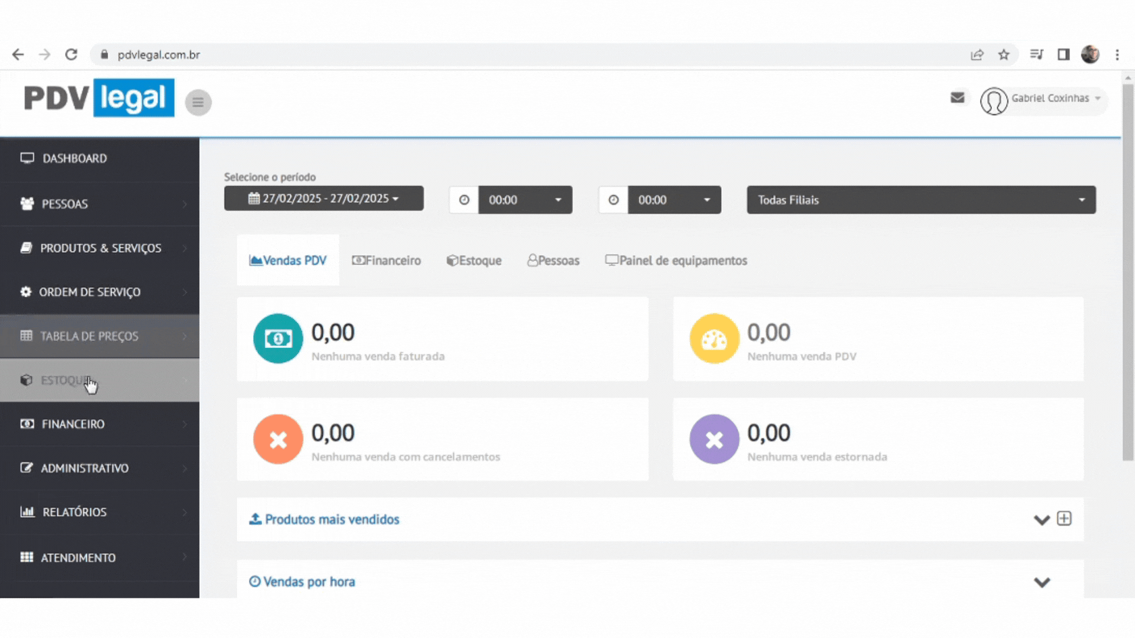Bookmark page with the star icon

(1004, 55)
